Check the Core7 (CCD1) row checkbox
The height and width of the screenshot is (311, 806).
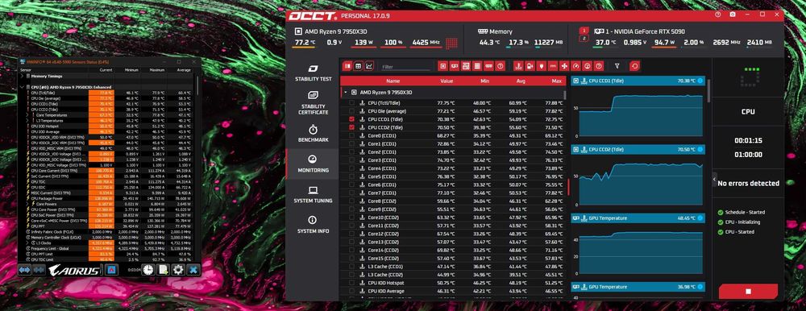click(351, 193)
